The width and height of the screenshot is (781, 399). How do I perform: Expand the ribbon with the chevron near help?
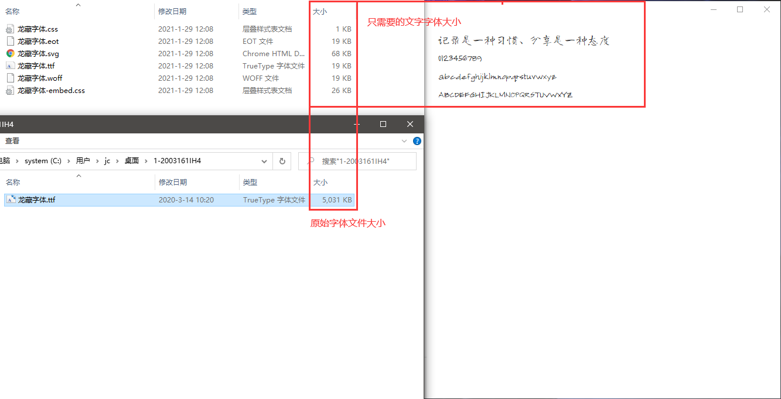click(404, 141)
